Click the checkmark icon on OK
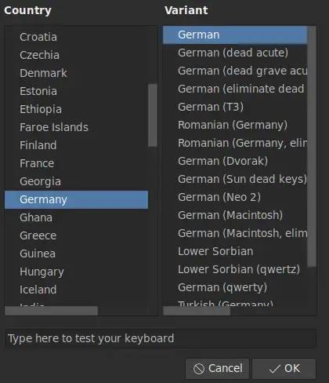Viewport: 329px width, 383px height. [x=274, y=369]
